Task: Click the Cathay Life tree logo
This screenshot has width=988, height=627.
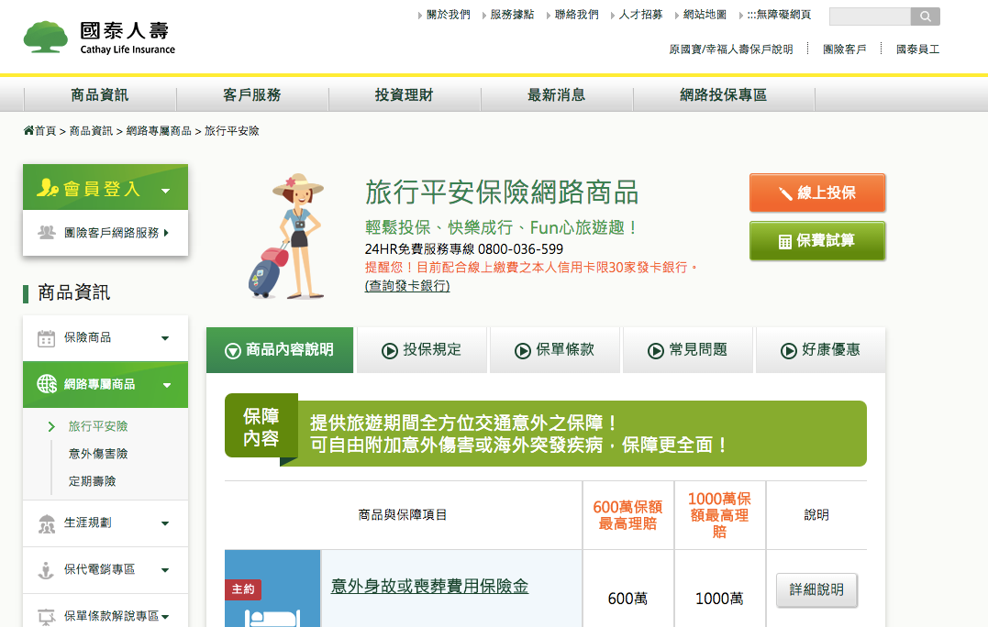Action: [x=45, y=38]
